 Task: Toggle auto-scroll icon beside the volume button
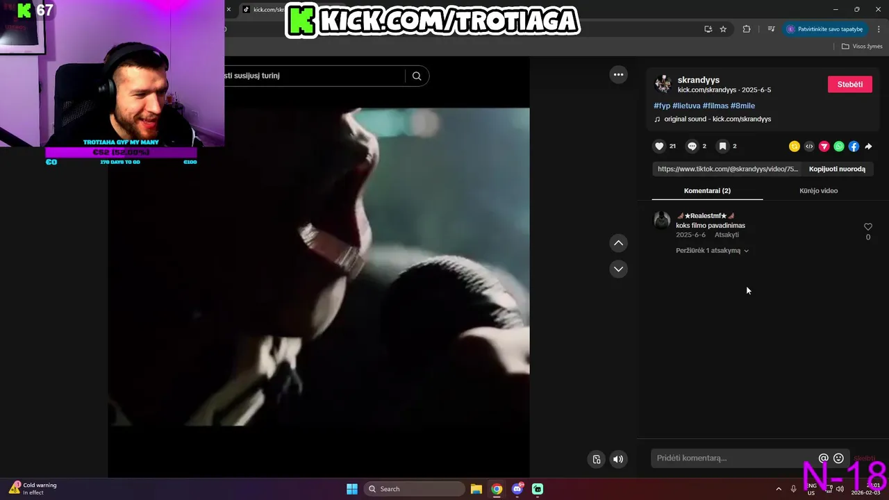(597, 459)
